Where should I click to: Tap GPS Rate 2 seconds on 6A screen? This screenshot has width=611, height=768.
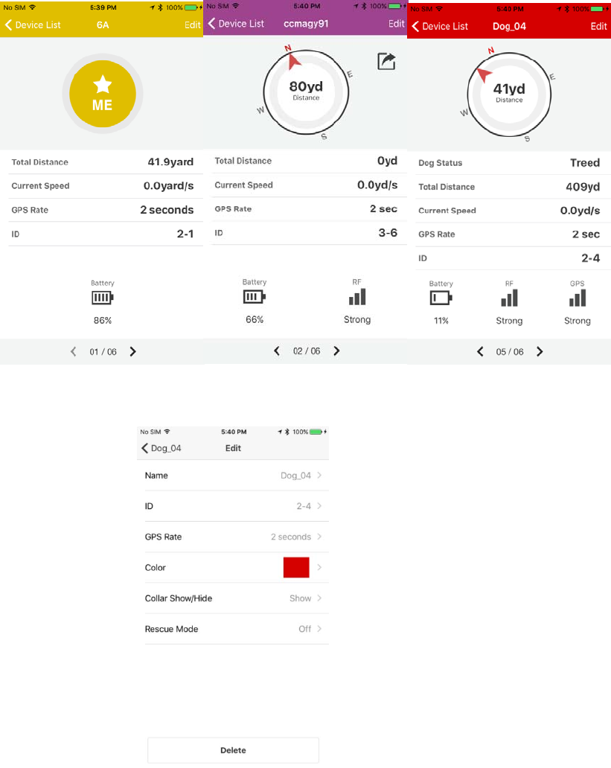(167, 210)
